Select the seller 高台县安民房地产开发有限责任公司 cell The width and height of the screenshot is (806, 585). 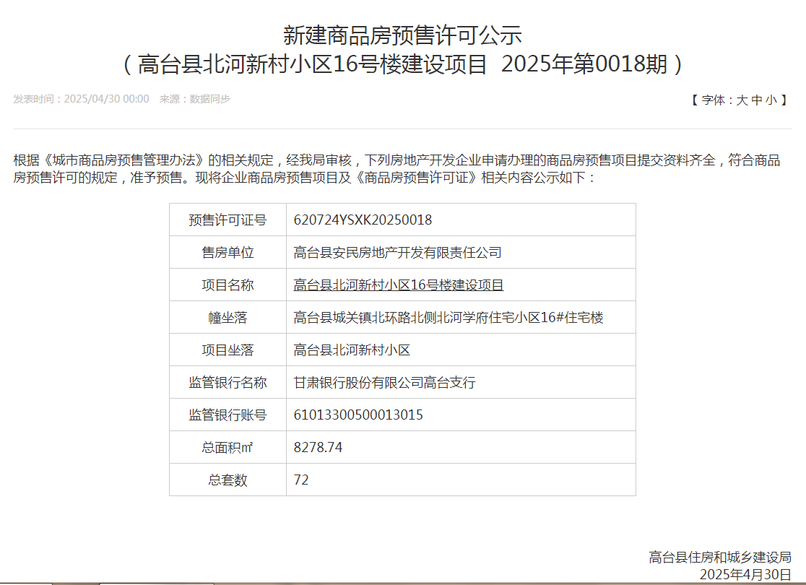tap(397, 253)
